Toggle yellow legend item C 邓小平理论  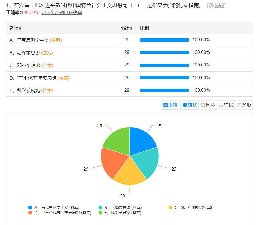pos(191,208)
